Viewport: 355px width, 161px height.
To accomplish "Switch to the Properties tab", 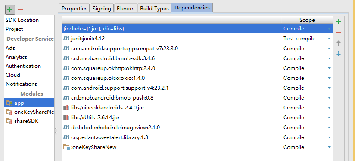I will coord(74,8).
